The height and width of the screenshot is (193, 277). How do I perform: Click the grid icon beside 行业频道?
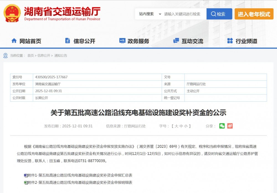click(230, 41)
